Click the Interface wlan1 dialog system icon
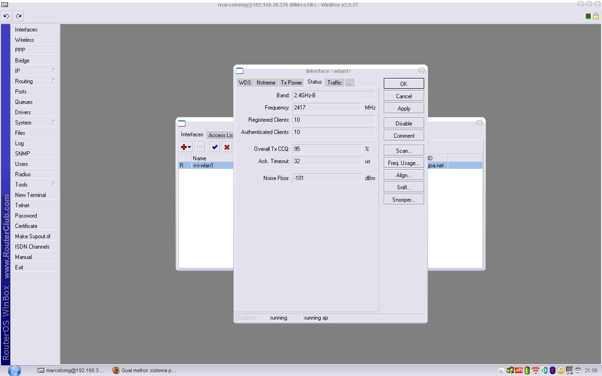 point(239,71)
